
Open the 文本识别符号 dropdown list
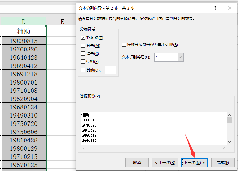click(x=180, y=57)
